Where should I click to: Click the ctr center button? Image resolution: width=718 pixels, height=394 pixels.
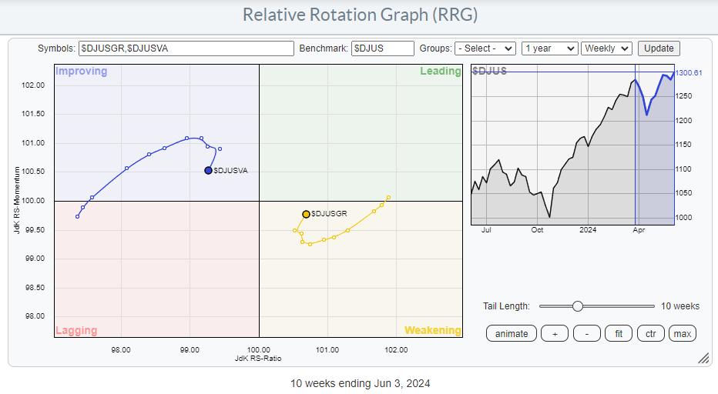pyautogui.click(x=650, y=333)
